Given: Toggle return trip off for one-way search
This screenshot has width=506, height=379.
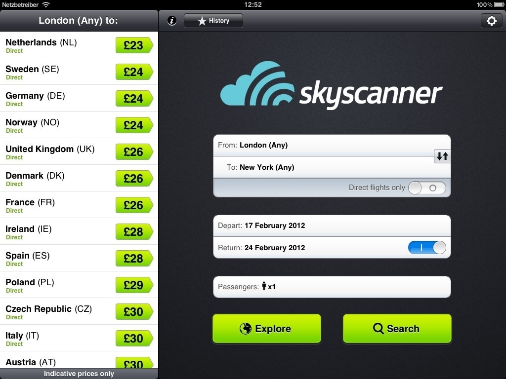Looking at the screenshot, I should tap(427, 248).
